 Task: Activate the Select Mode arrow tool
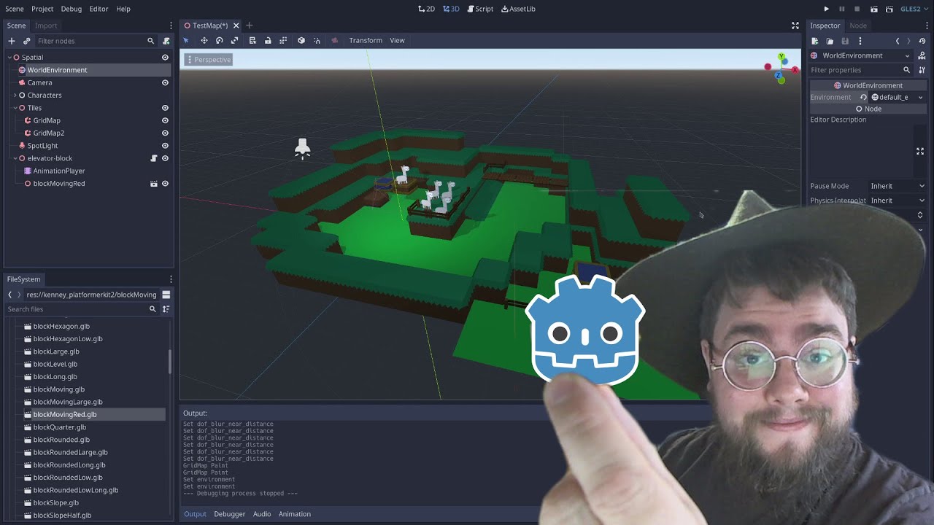186,40
